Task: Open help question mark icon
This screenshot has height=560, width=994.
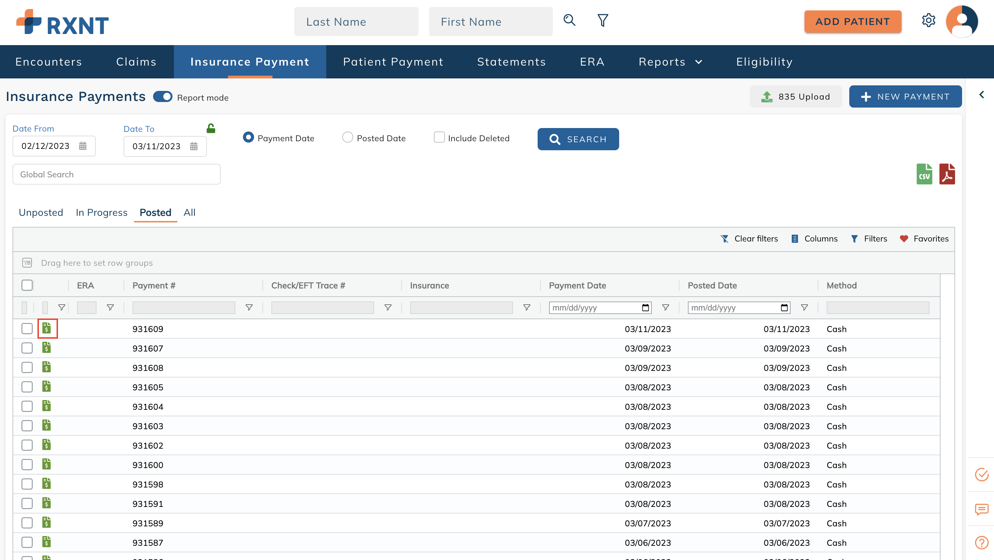Action: (x=981, y=543)
